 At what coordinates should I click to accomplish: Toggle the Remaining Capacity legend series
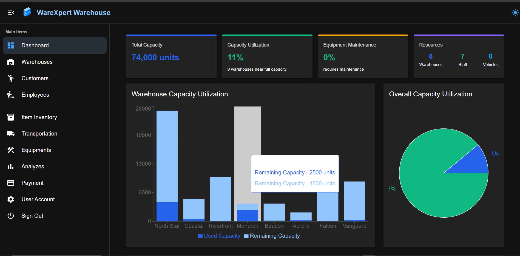coord(272,236)
